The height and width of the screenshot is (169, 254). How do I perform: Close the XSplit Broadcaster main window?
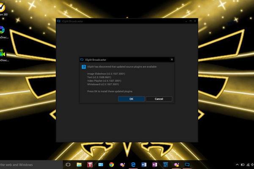[195, 21]
